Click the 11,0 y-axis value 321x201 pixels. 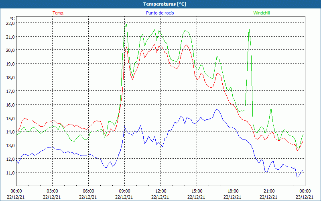10,173
